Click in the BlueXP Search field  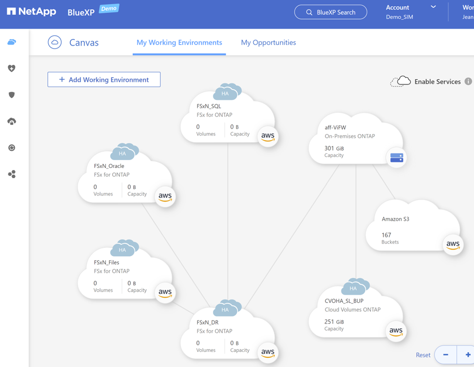tap(331, 12)
